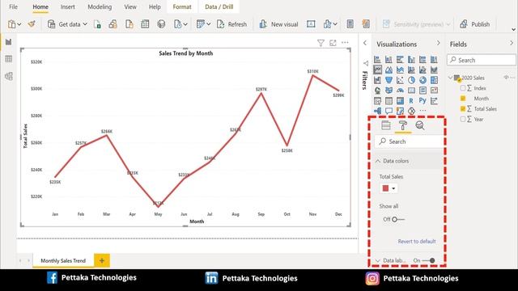Viewport: 518px width, 291px height.
Task: Select the Decomposition tree visual icon
Action: pyautogui.click(x=378, y=111)
